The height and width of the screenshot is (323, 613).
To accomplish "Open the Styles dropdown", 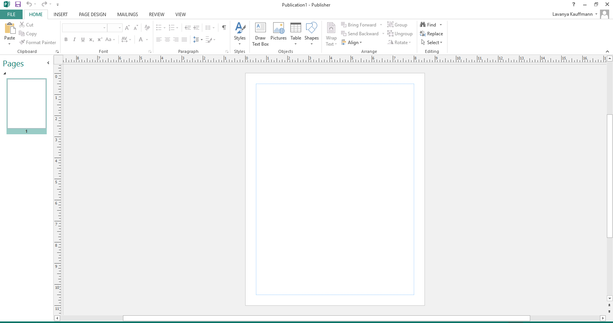I will [239, 34].
